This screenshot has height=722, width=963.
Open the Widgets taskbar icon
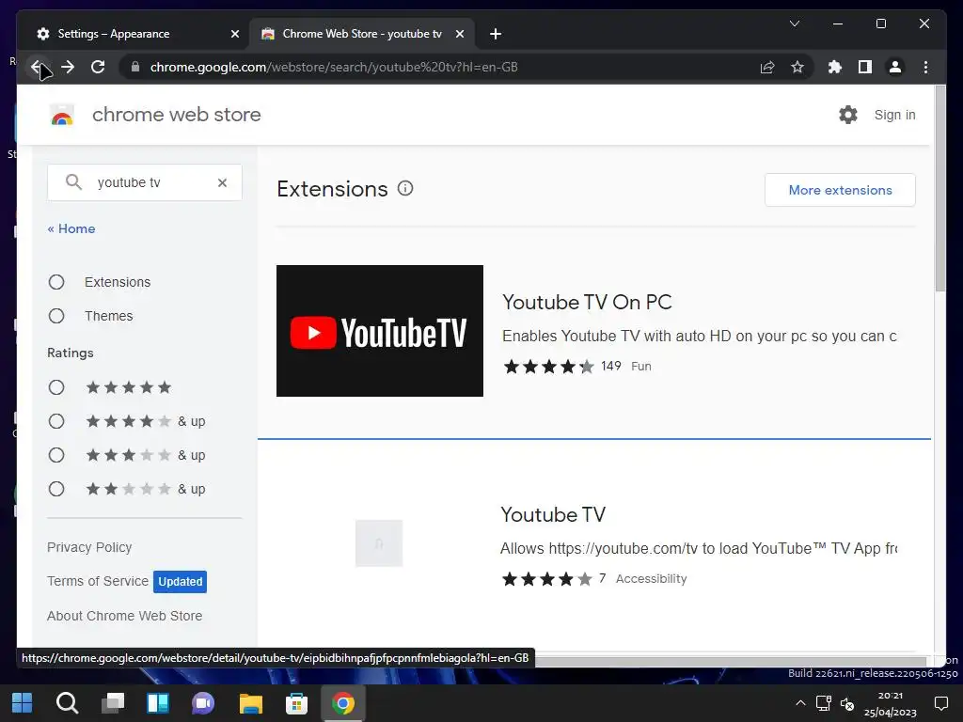pyautogui.click(x=158, y=703)
